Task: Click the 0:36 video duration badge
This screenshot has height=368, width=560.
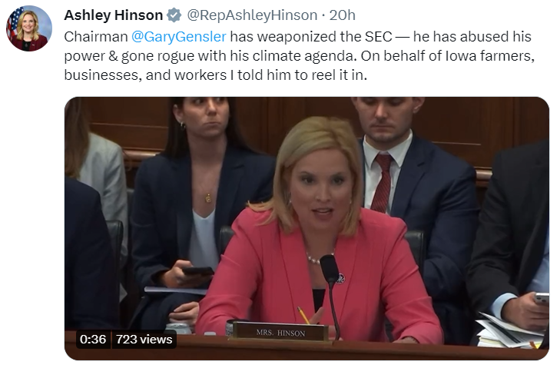Action: pyautogui.click(x=93, y=339)
